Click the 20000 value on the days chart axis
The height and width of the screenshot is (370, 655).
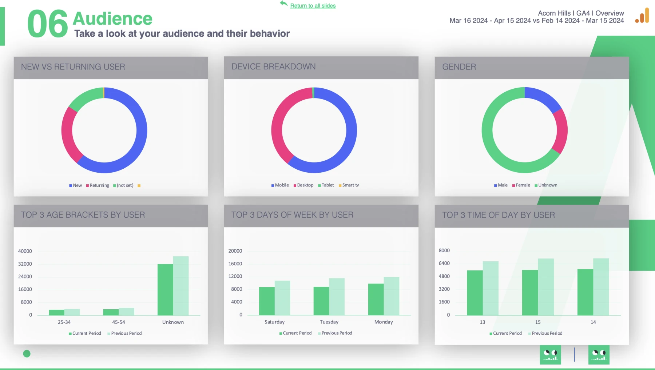pos(235,251)
